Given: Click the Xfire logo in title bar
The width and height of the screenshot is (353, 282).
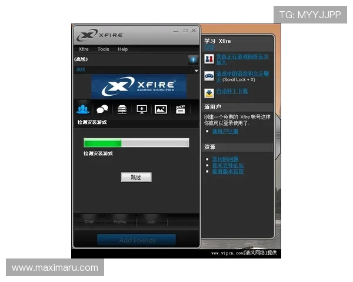Looking at the screenshot, I should [x=100, y=35].
